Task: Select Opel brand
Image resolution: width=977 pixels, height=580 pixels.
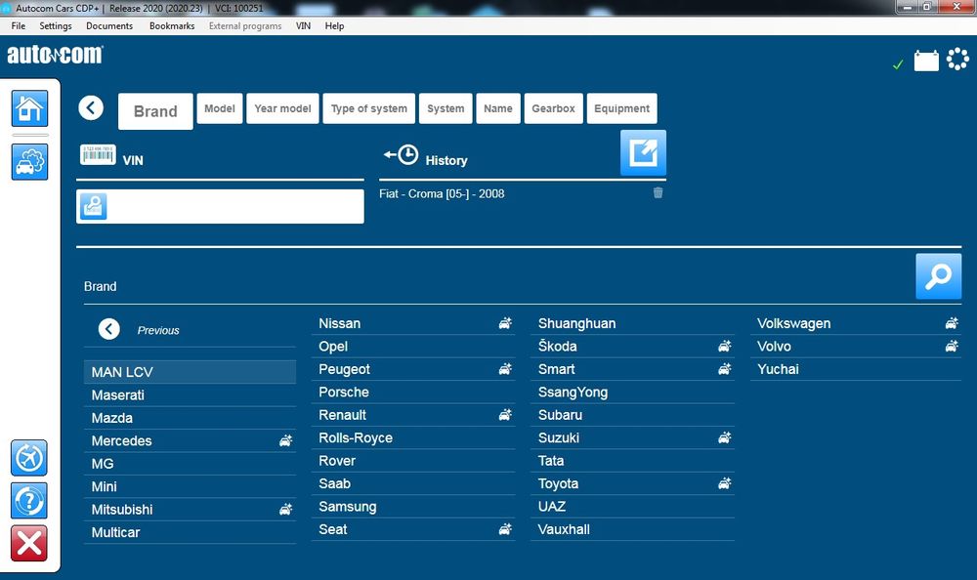Action: (x=413, y=347)
